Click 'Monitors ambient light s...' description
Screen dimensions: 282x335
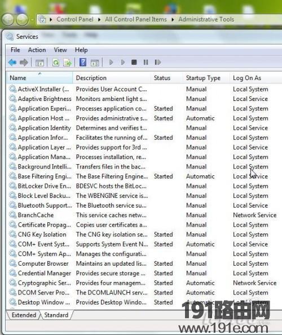pos(112,99)
